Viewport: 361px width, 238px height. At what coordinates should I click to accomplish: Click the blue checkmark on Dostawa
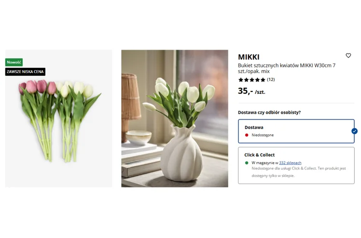(354, 131)
